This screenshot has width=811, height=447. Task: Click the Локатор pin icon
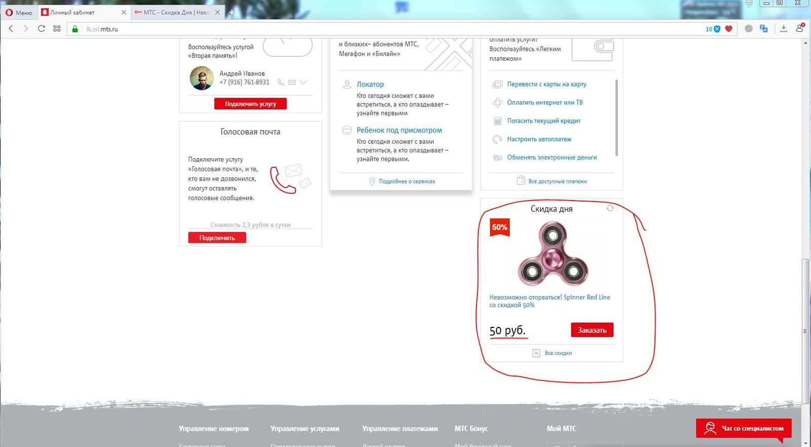point(347,84)
